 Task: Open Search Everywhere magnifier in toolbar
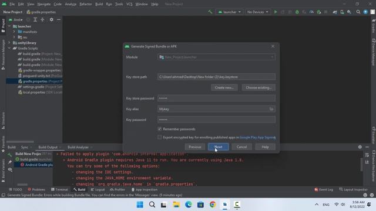pos(358,12)
